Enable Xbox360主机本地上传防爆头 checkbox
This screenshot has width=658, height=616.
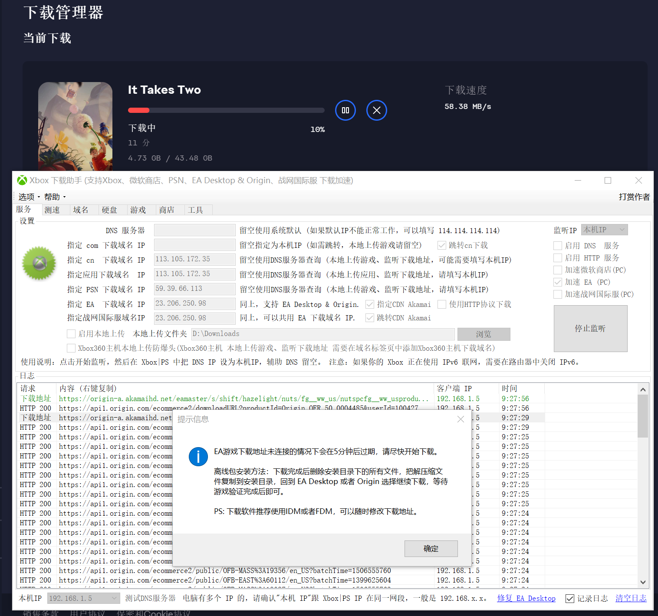(71, 348)
